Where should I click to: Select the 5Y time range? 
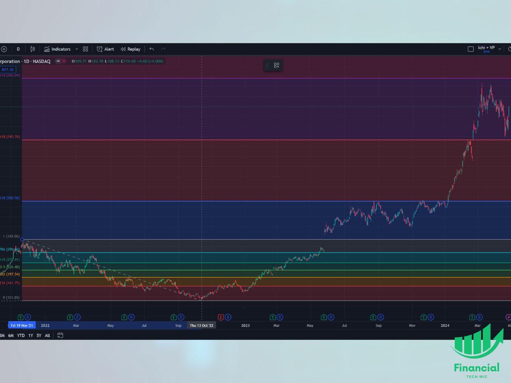coord(39,336)
